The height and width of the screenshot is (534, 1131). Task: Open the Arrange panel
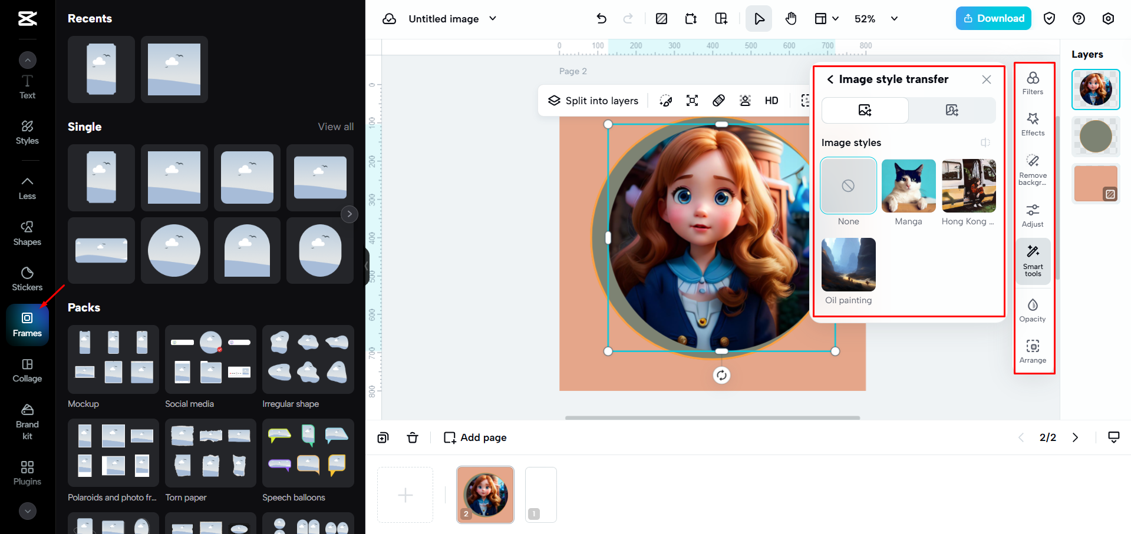tap(1033, 350)
